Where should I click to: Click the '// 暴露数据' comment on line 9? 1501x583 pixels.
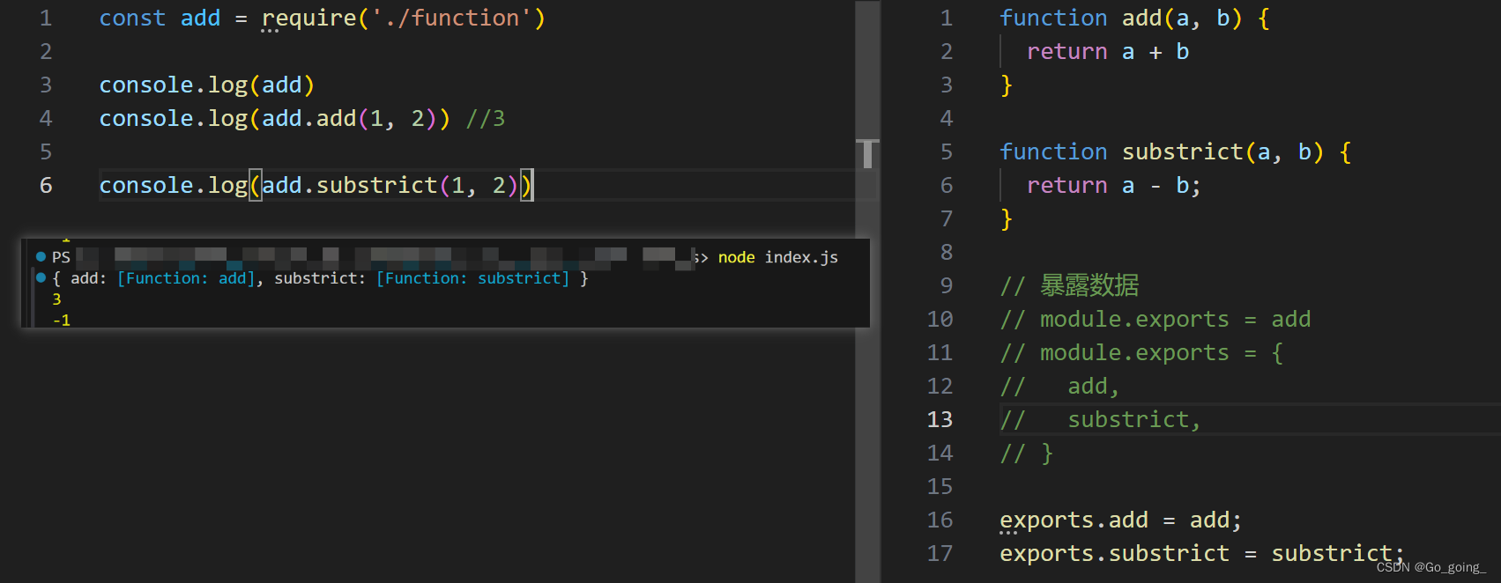(1069, 285)
